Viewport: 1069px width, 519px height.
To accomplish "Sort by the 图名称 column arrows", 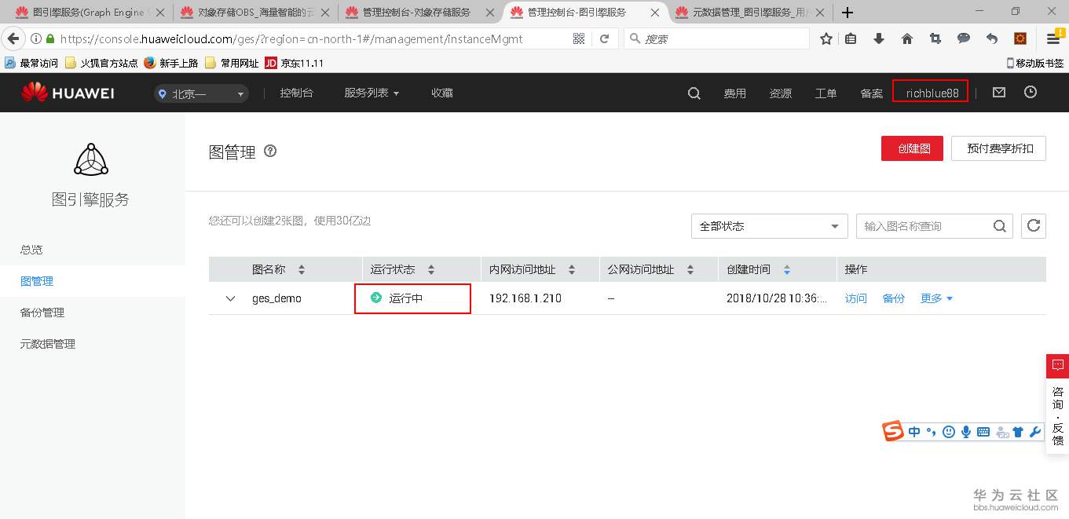I will coord(302,269).
